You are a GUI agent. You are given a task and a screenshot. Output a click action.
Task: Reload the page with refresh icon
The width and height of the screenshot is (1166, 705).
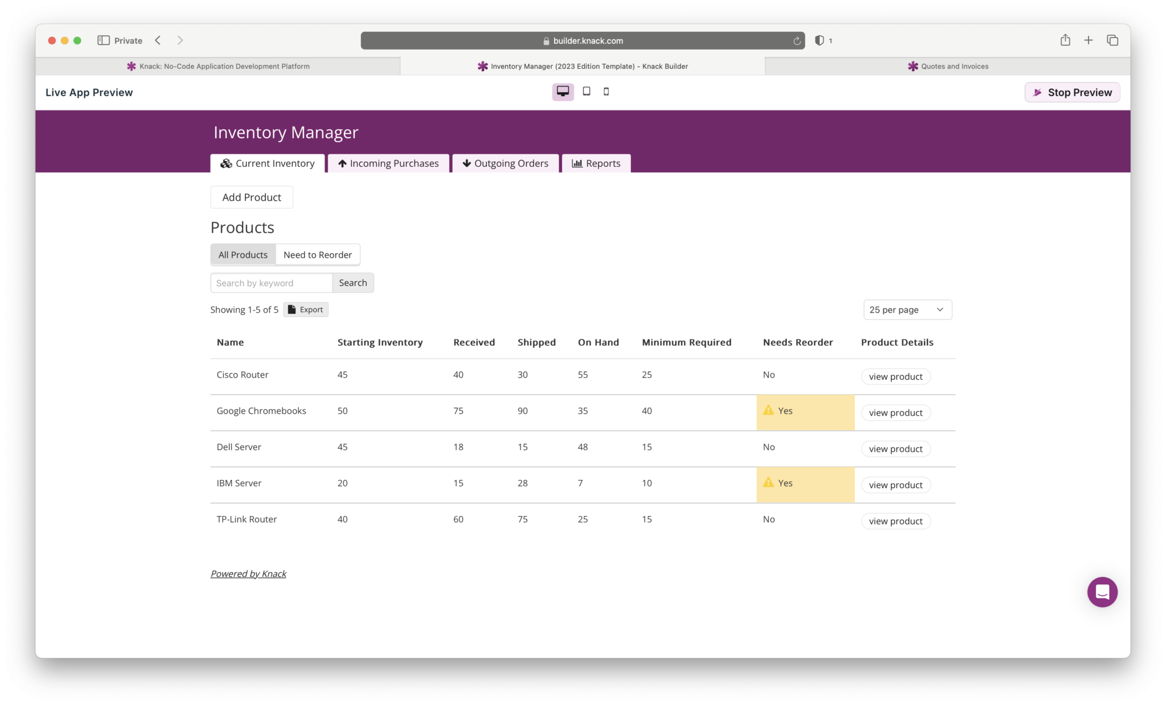797,41
